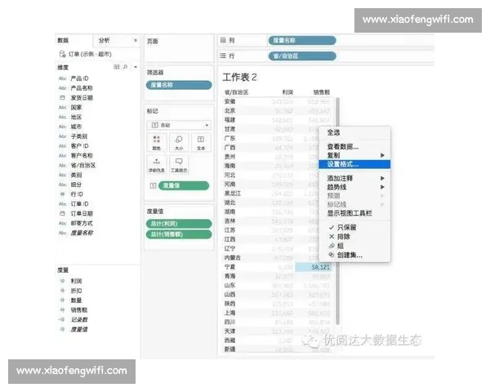The width and height of the screenshot is (490, 392).
Task: Click the measure icon beside 销售额 in measures
Action: tap(63, 310)
